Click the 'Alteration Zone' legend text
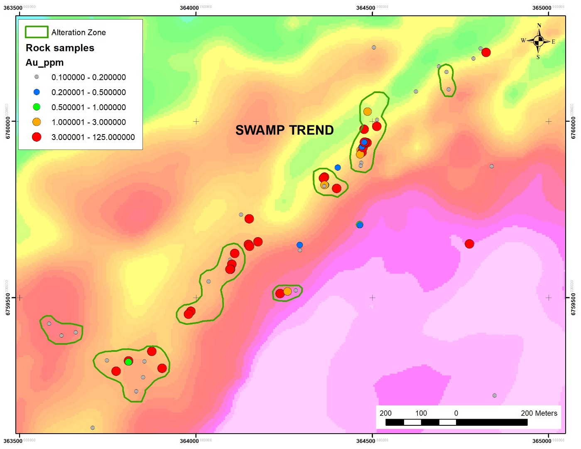This screenshot has height=449, width=581. tap(78, 32)
